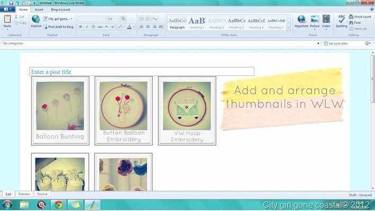375x211 pixels.
Task: Click the Picture insert icon
Action: [x=315, y=19]
